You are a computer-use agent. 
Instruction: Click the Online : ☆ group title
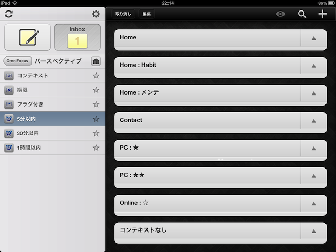(134, 203)
